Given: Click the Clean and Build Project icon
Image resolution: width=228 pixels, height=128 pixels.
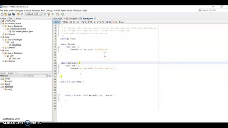Looking at the screenshot, I should coord(49,14).
